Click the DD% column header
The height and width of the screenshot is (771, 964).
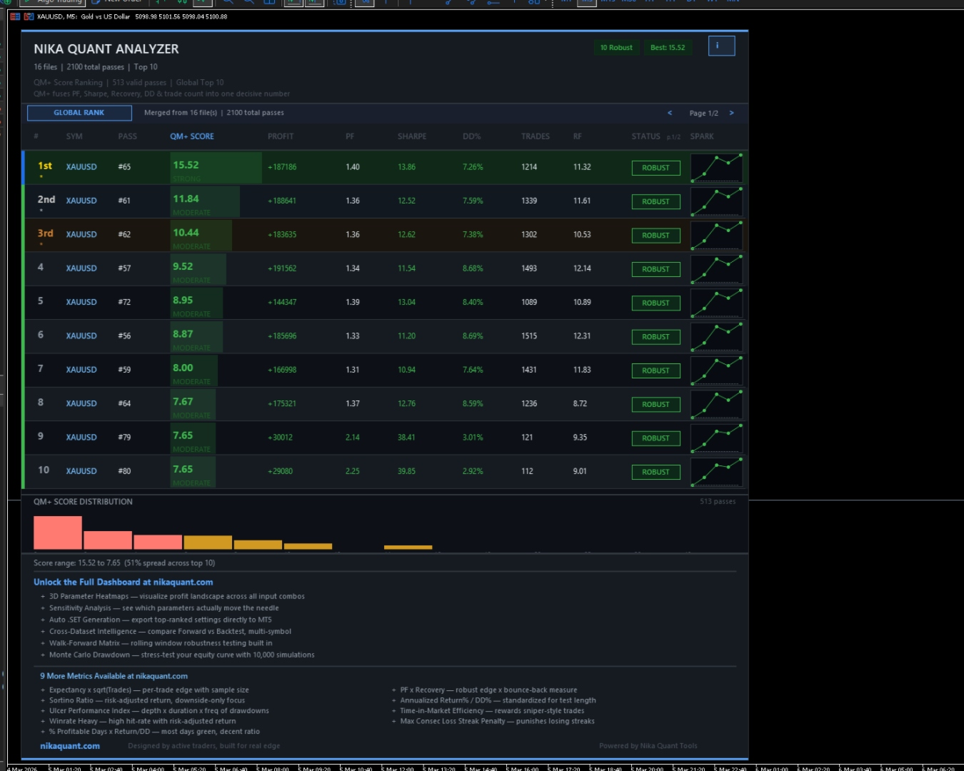tap(472, 136)
